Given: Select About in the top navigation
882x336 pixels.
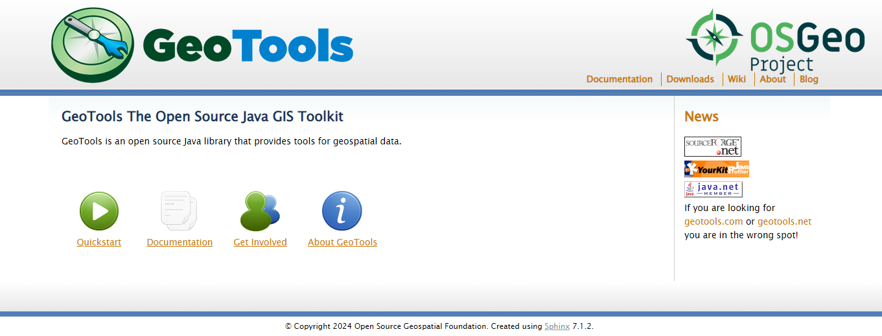Looking at the screenshot, I should tap(772, 79).
